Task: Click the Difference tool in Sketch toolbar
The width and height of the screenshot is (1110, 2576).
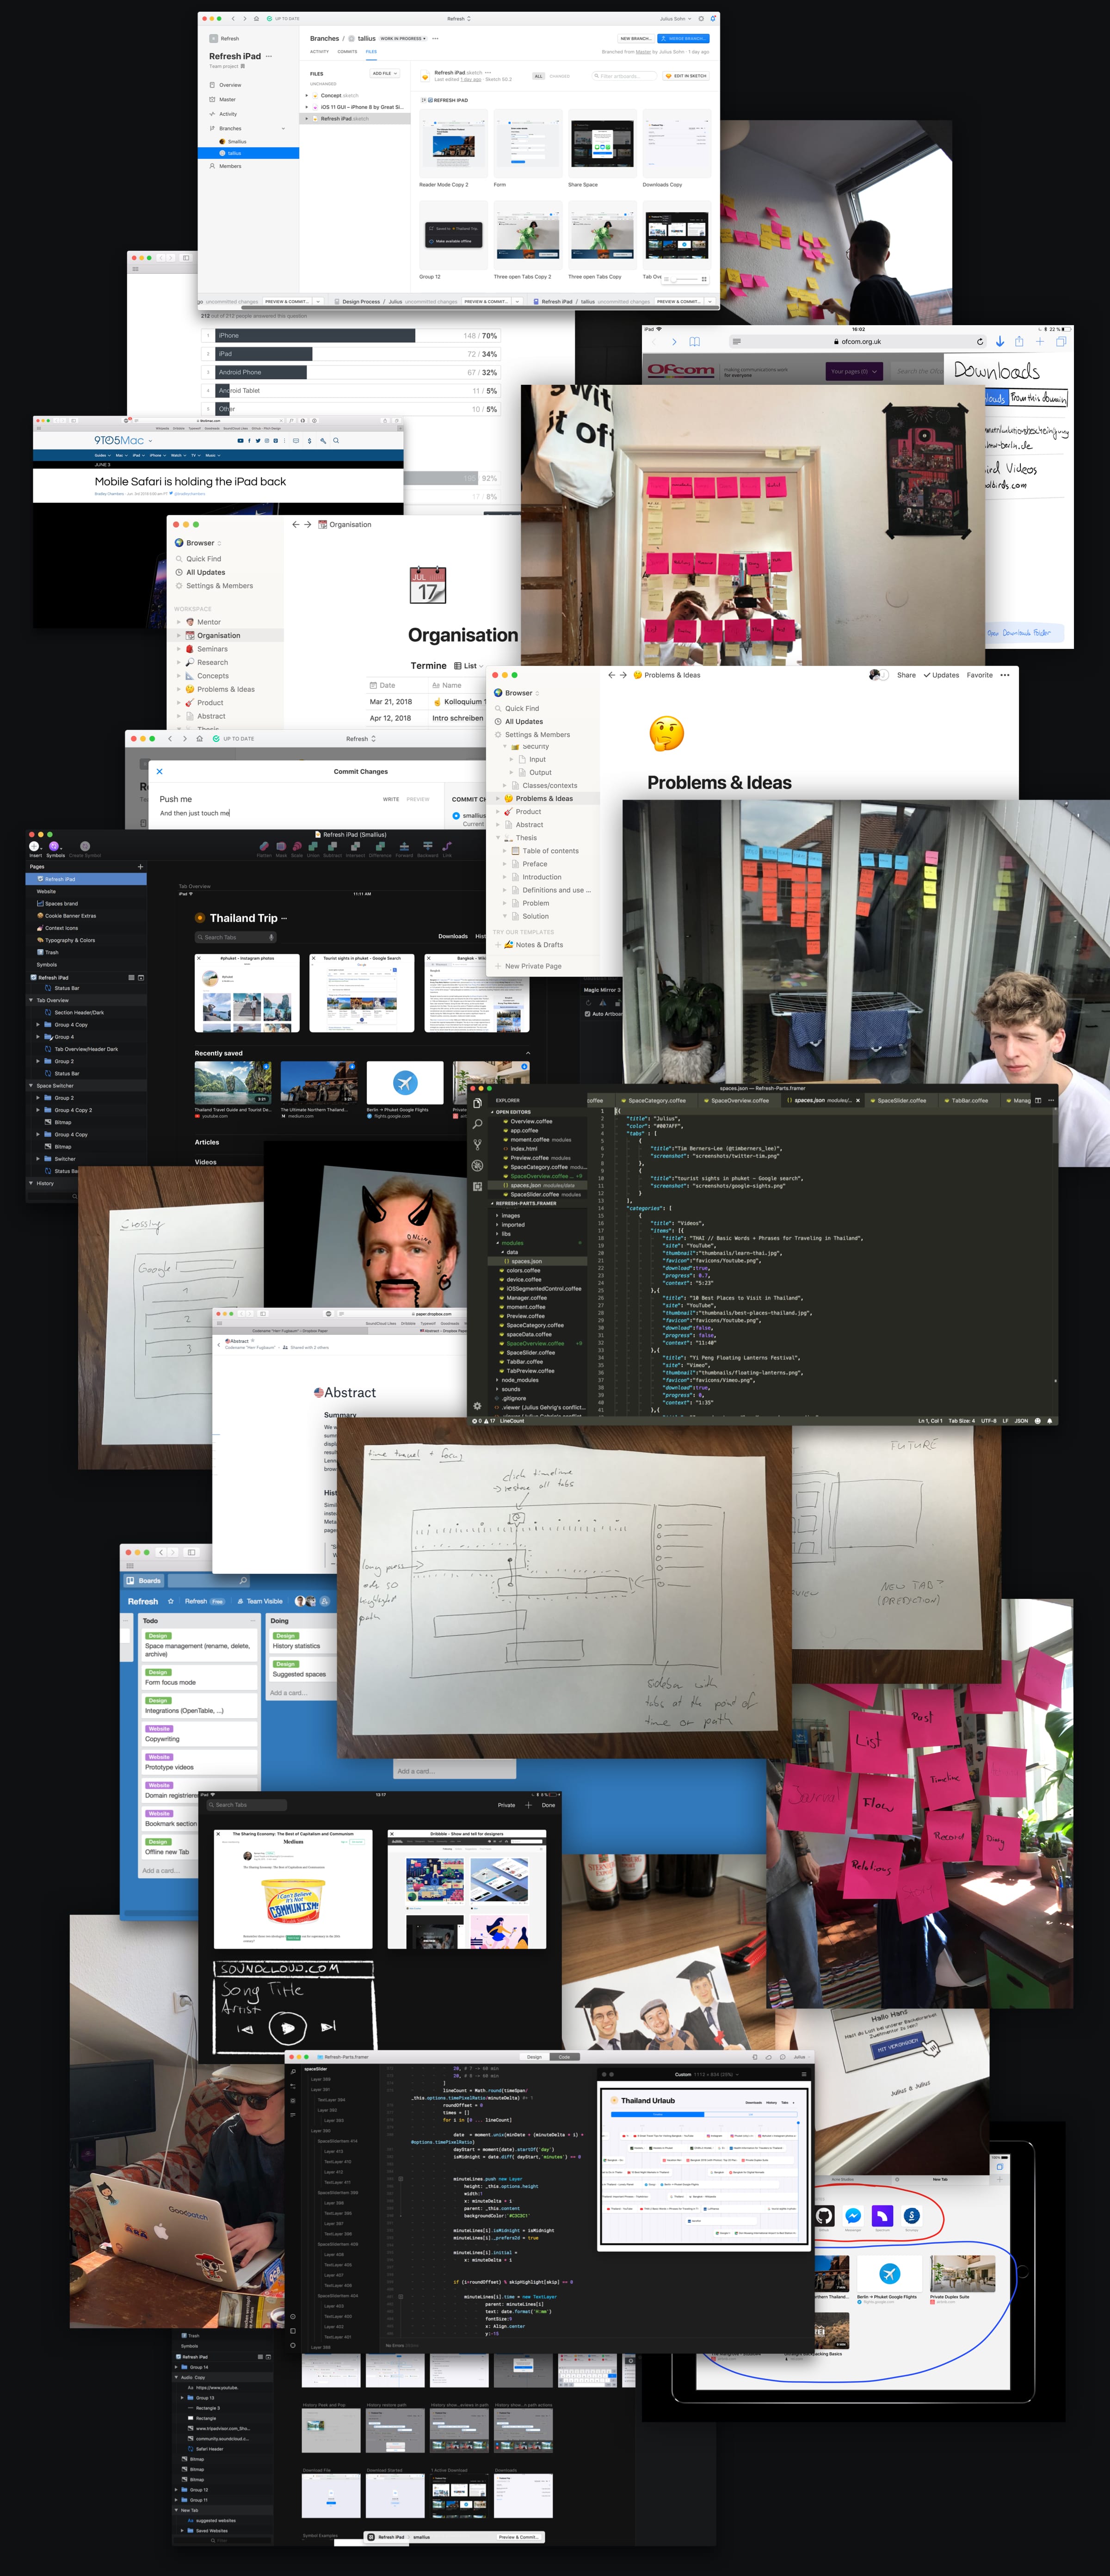Action: click(x=380, y=848)
